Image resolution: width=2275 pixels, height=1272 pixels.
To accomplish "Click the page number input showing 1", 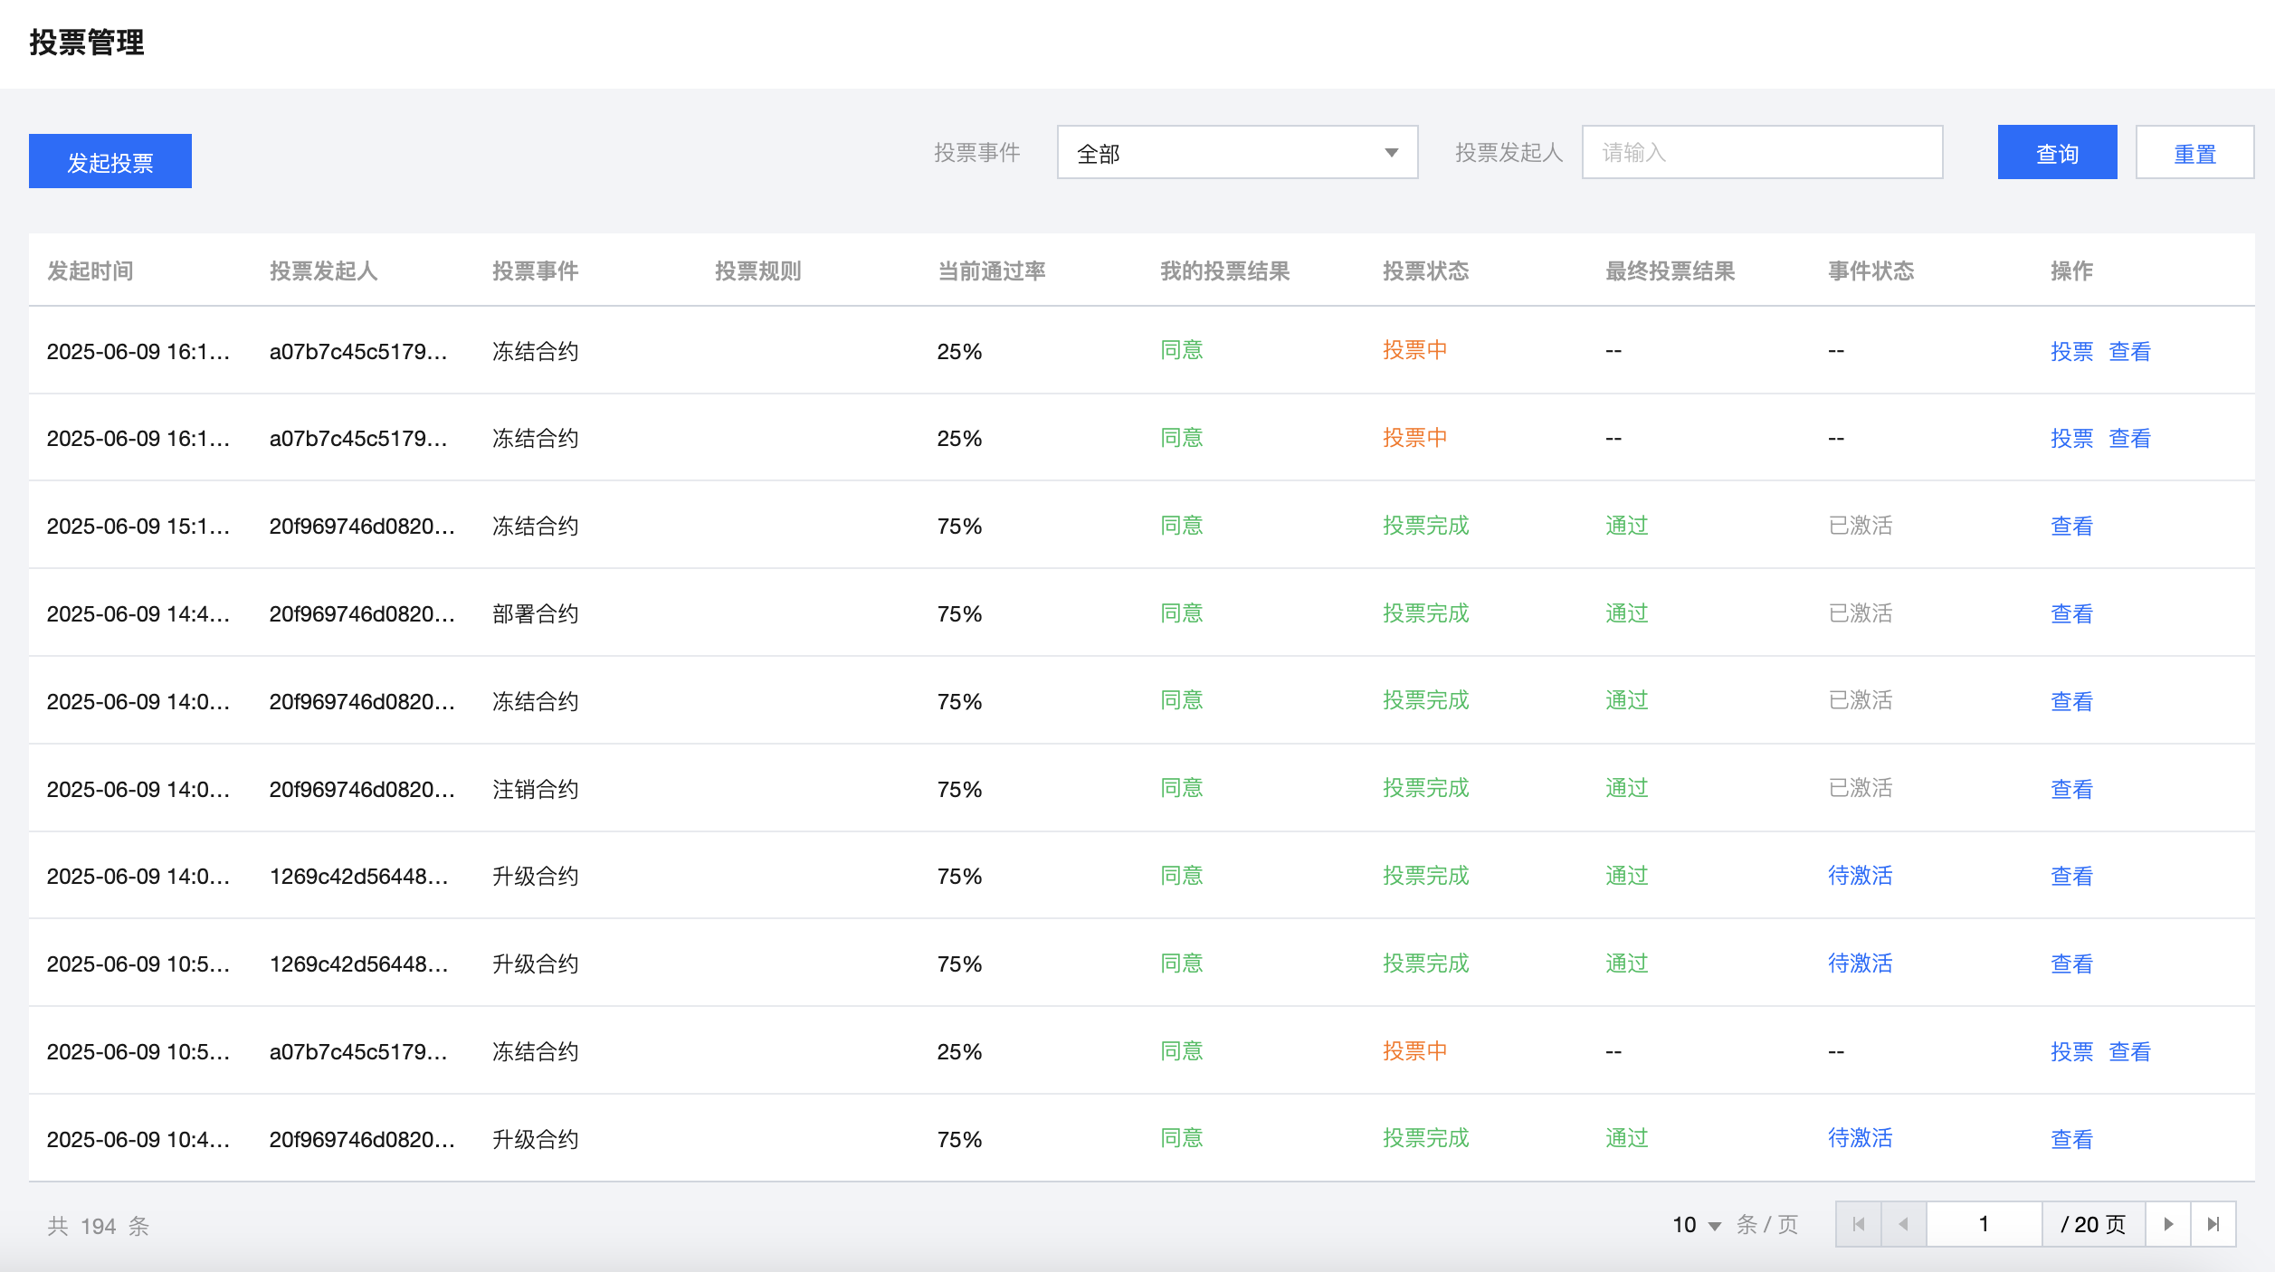I will coord(1984,1224).
